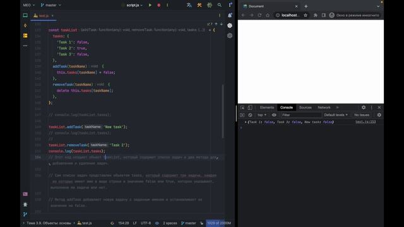Run script.js with the green play button
The width and height of the screenshot is (404, 227).
(150, 5)
